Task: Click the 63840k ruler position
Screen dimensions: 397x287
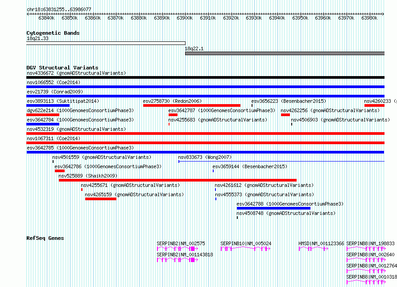Action: tap(46, 18)
